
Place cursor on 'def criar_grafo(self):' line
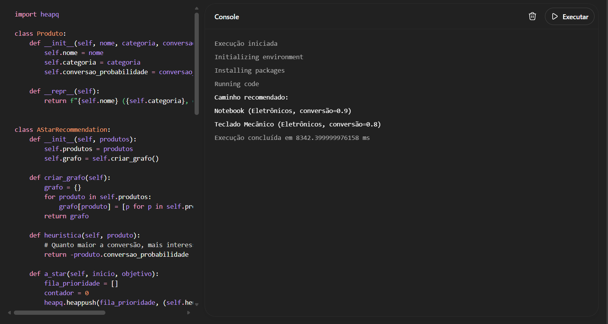[70, 178]
